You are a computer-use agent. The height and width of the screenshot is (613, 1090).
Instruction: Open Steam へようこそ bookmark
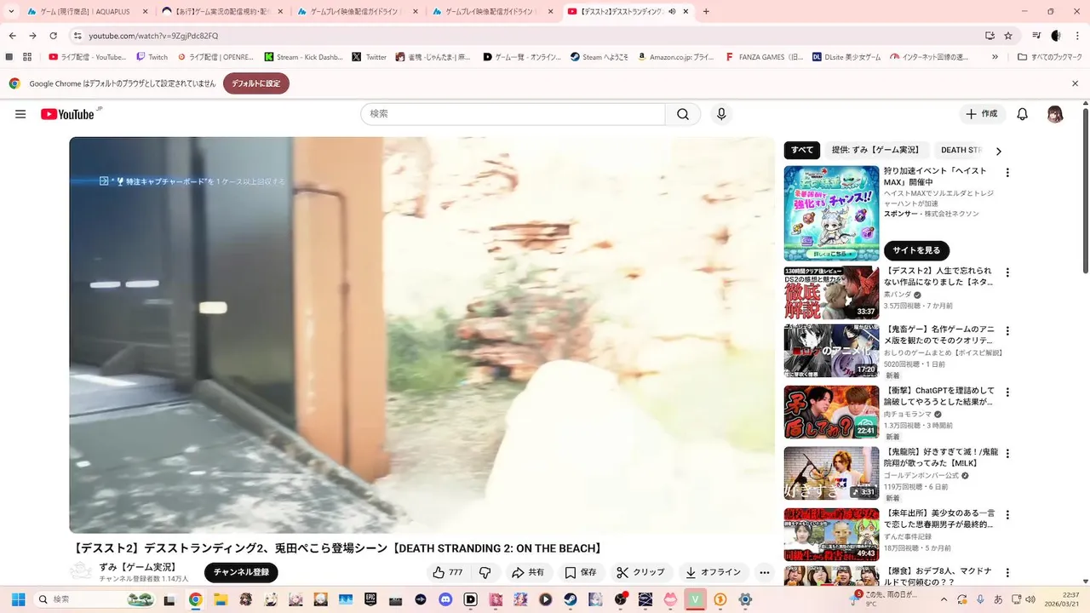pyautogui.click(x=599, y=57)
